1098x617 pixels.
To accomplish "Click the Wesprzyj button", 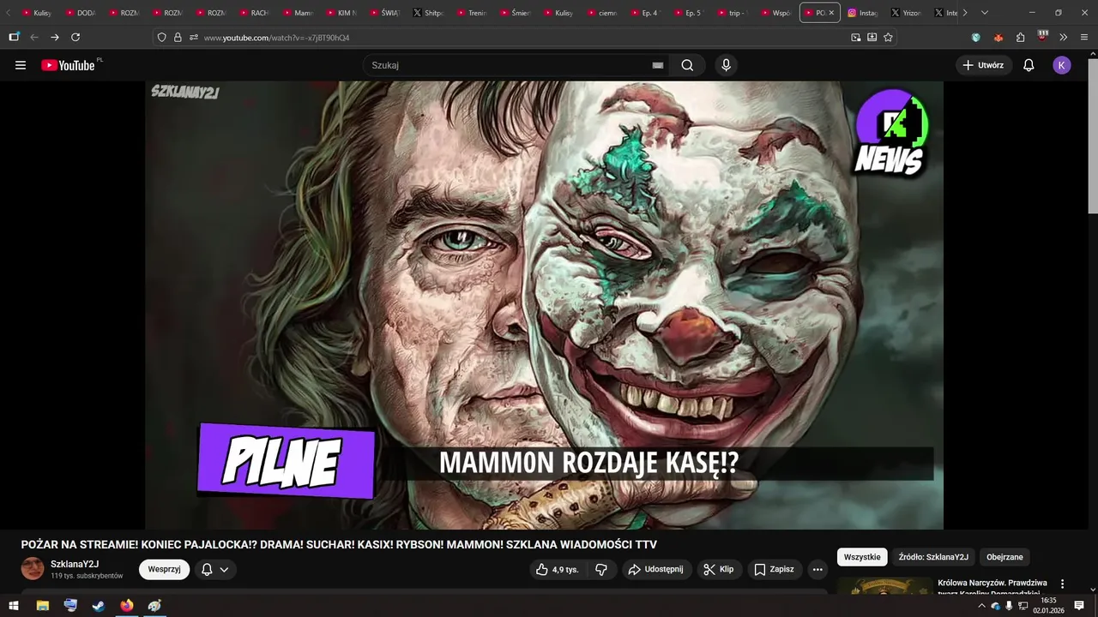I will [164, 569].
